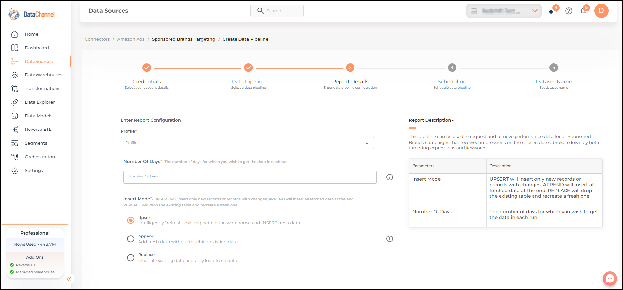This screenshot has height=290, width=623.
Task: Select the Replace insert mode
Action: coord(131,258)
